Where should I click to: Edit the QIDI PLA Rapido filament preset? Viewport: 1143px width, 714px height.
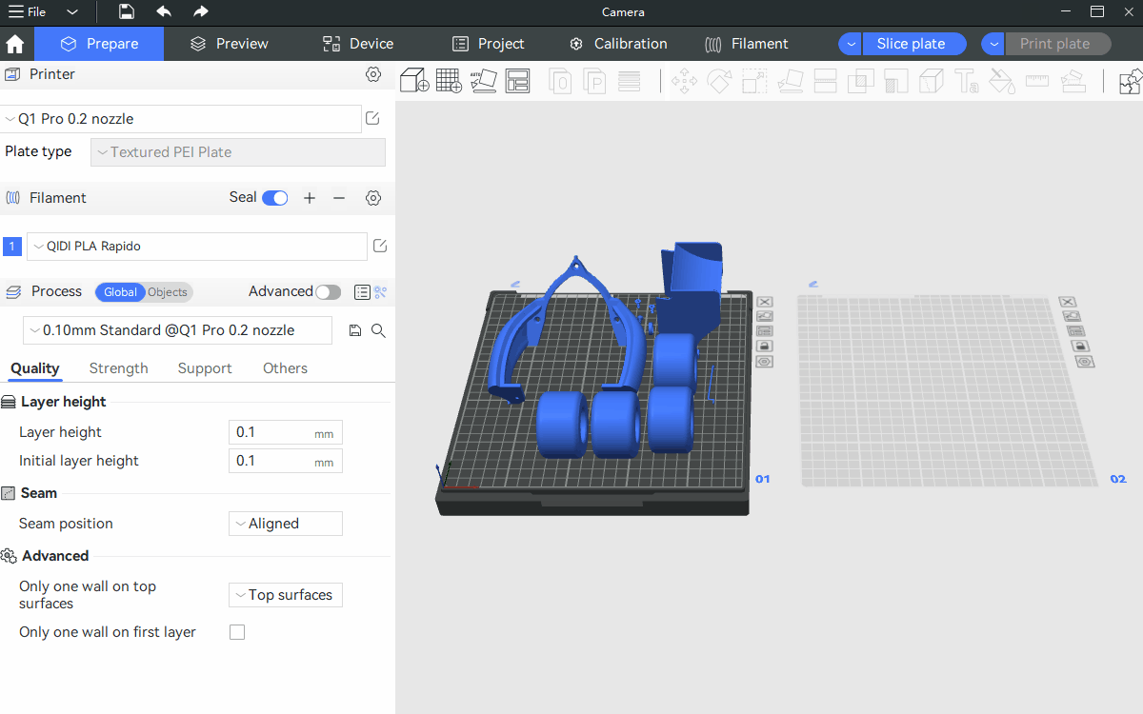pyautogui.click(x=380, y=247)
